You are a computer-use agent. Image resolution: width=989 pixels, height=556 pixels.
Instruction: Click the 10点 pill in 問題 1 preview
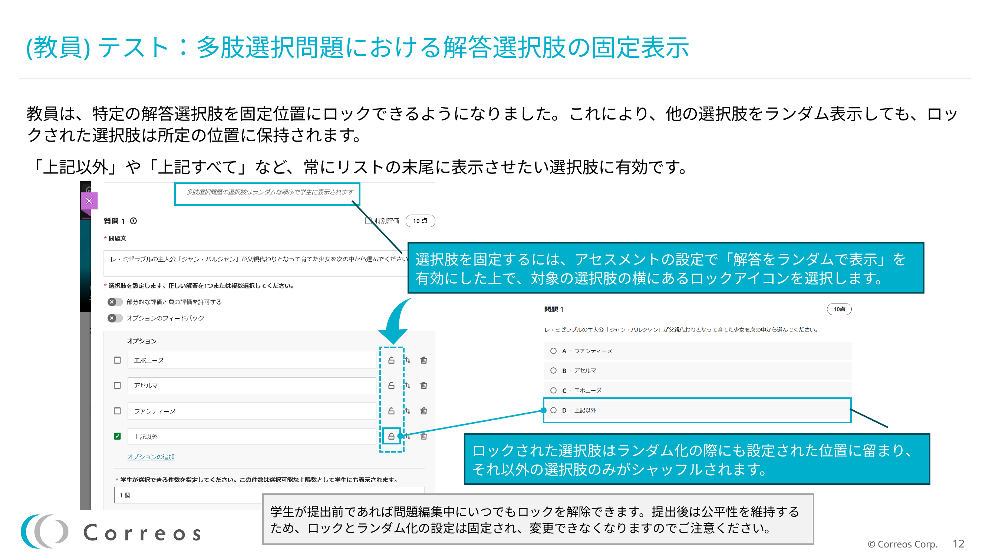coord(839,309)
